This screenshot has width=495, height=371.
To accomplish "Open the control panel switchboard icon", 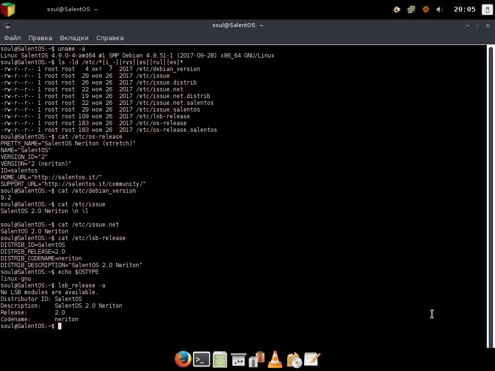I will (238, 359).
